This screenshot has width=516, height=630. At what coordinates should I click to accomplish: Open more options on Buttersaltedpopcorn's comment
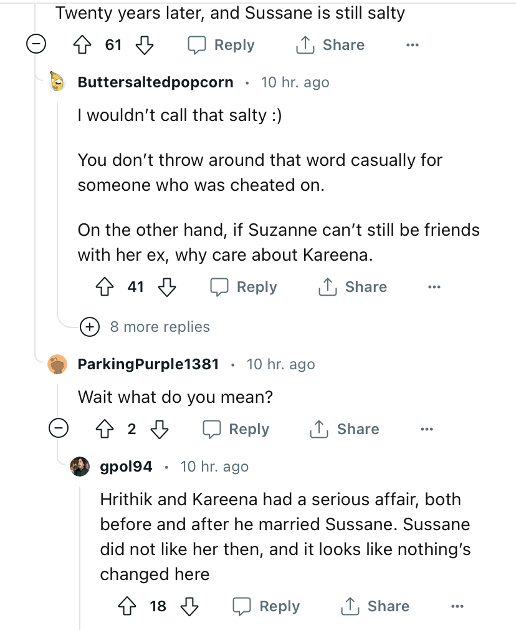tap(434, 287)
